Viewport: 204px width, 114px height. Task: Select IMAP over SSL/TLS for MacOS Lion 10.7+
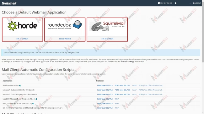coord(105,103)
